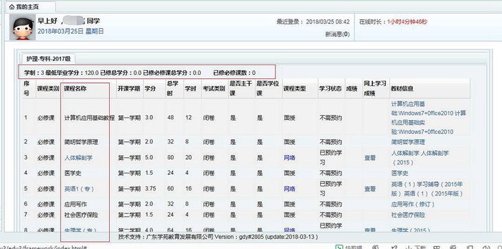Viewport: 502px width, 249px height.
Task: Open 医学史 in the 教材信息 column
Action: [x=400, y=174]
